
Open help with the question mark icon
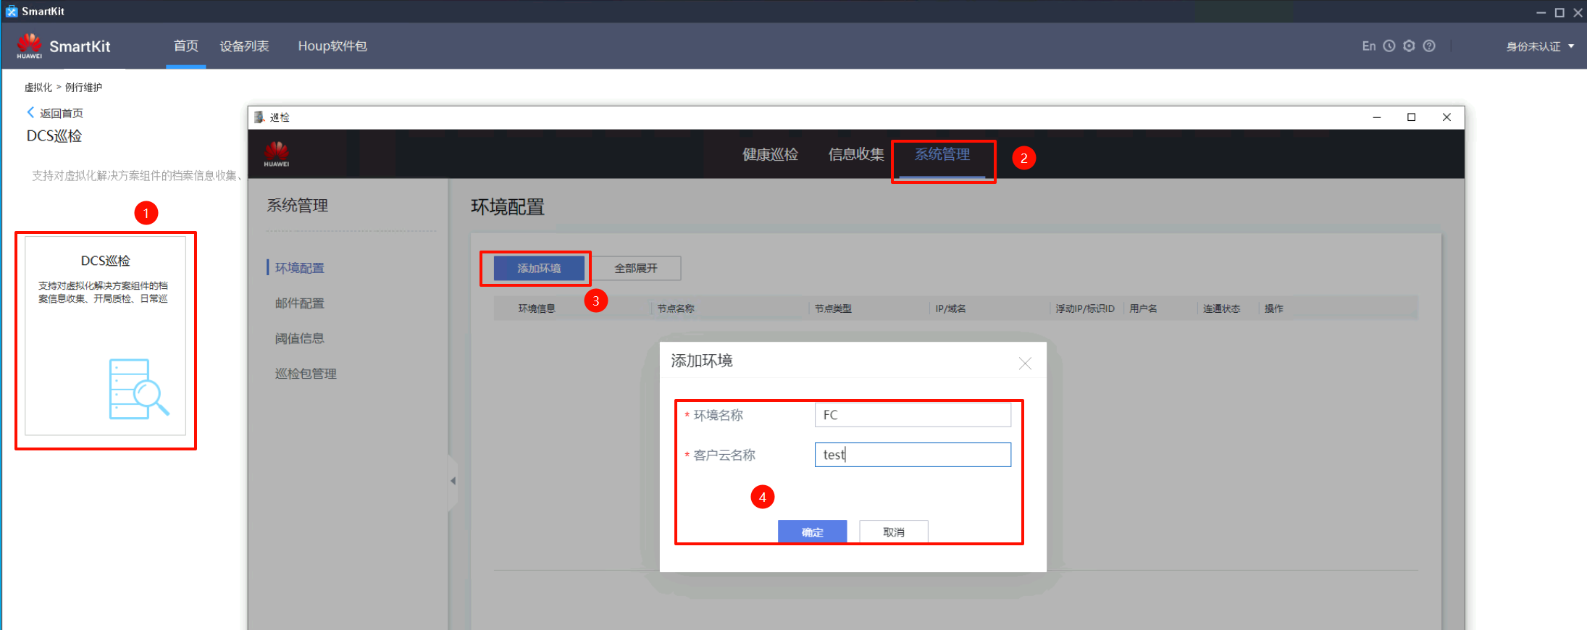click(x=1429, y=46)
